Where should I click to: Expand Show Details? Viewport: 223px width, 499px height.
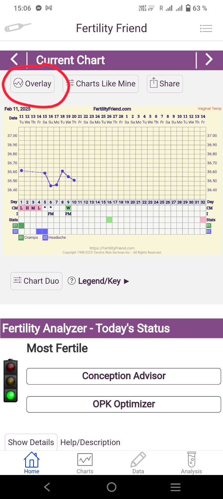click(31, 442)
